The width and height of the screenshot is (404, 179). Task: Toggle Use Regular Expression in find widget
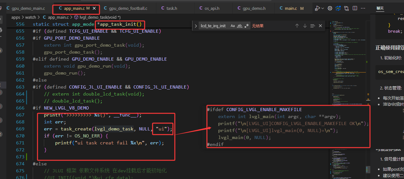coord(247,26)
